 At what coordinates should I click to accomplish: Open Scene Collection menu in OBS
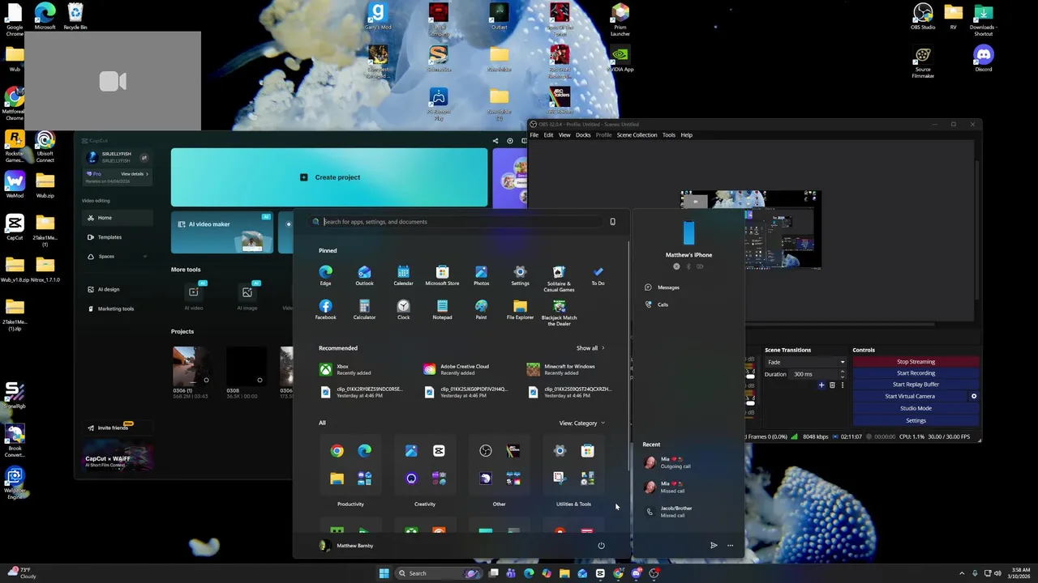coord(637,135)
